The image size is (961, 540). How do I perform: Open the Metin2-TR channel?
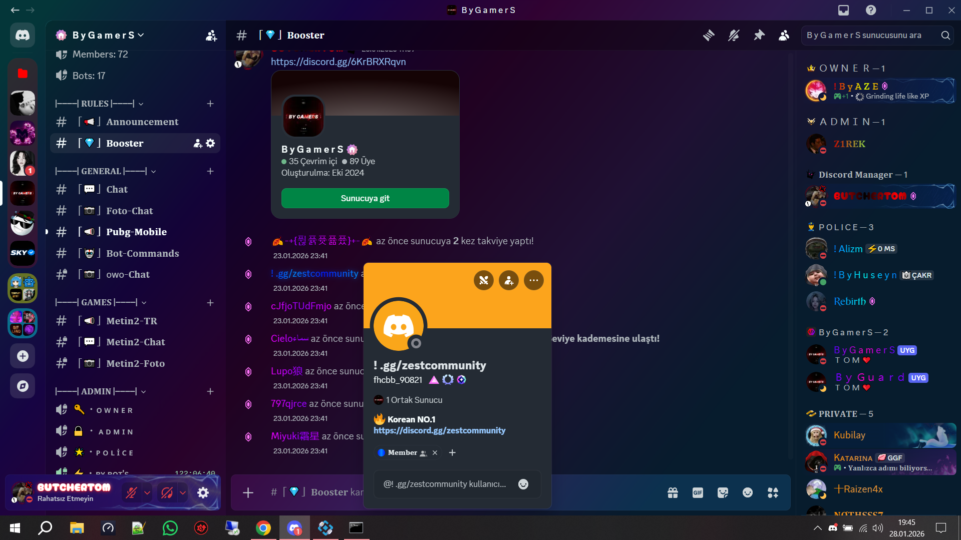coord(135,321)
